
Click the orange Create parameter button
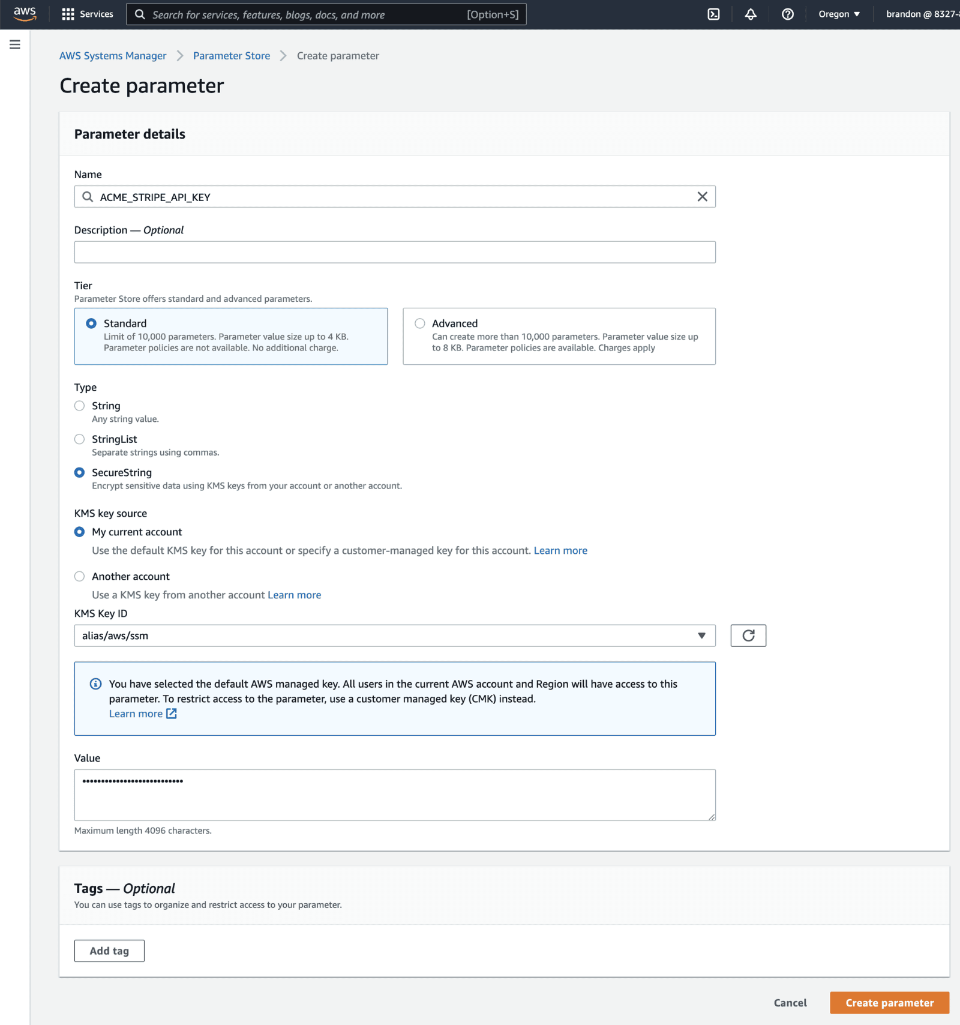[x=889, y=1003]
